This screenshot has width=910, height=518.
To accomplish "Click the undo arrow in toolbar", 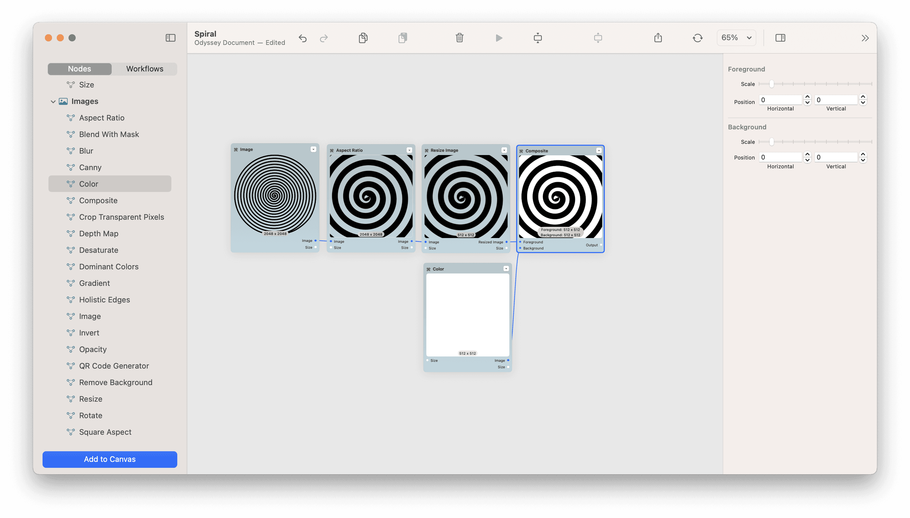I will 303,38.
